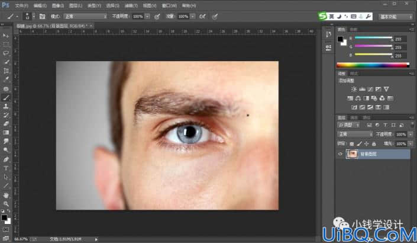The image size is (417, 243).
Task: Toggle lock image pixels brush icon
Action: pyautogui.click(x=359, y=144)
